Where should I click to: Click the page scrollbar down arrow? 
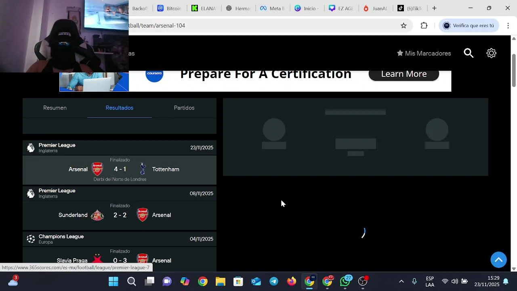pos(514,269)
